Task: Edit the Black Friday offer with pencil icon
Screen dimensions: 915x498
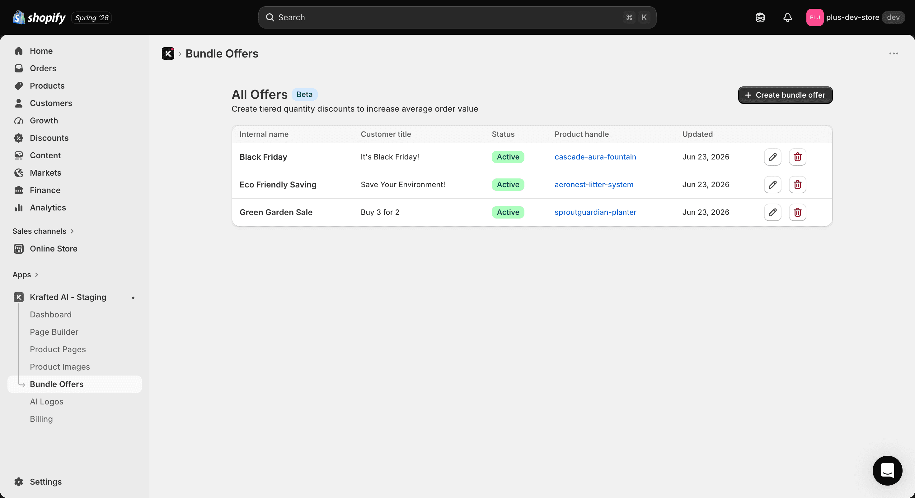Action: 772,157
